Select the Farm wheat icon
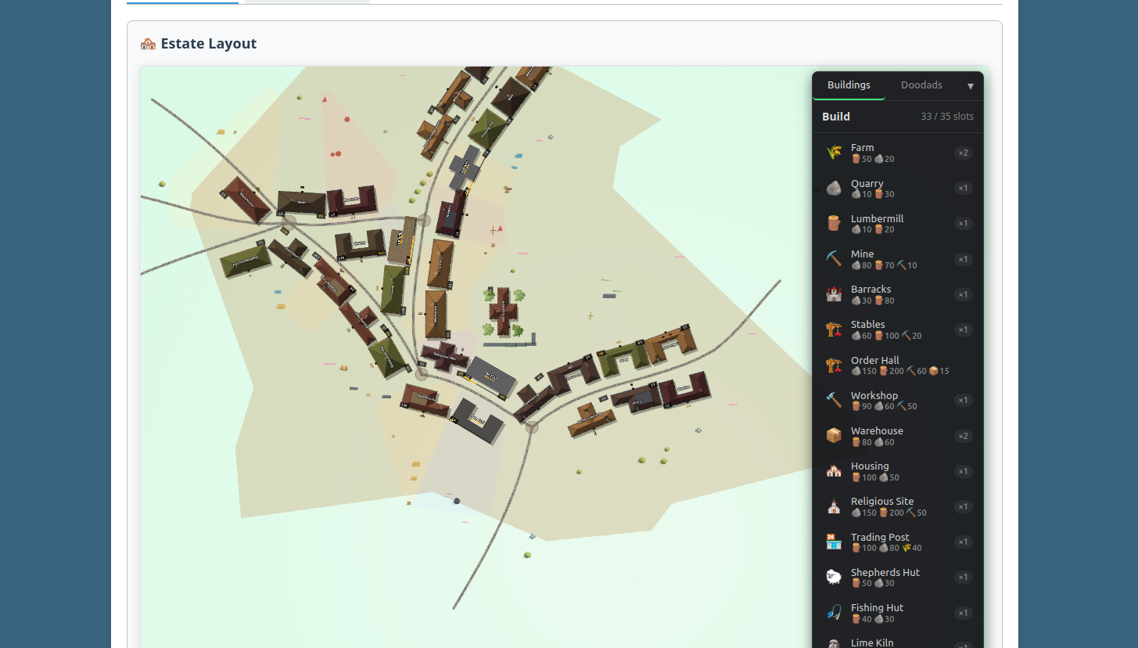Image resolution: width=1138 pixels, height=648 pixels. point(834,153)
